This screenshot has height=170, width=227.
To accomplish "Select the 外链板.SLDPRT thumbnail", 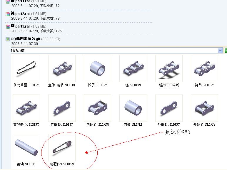I will click(169, 108).
